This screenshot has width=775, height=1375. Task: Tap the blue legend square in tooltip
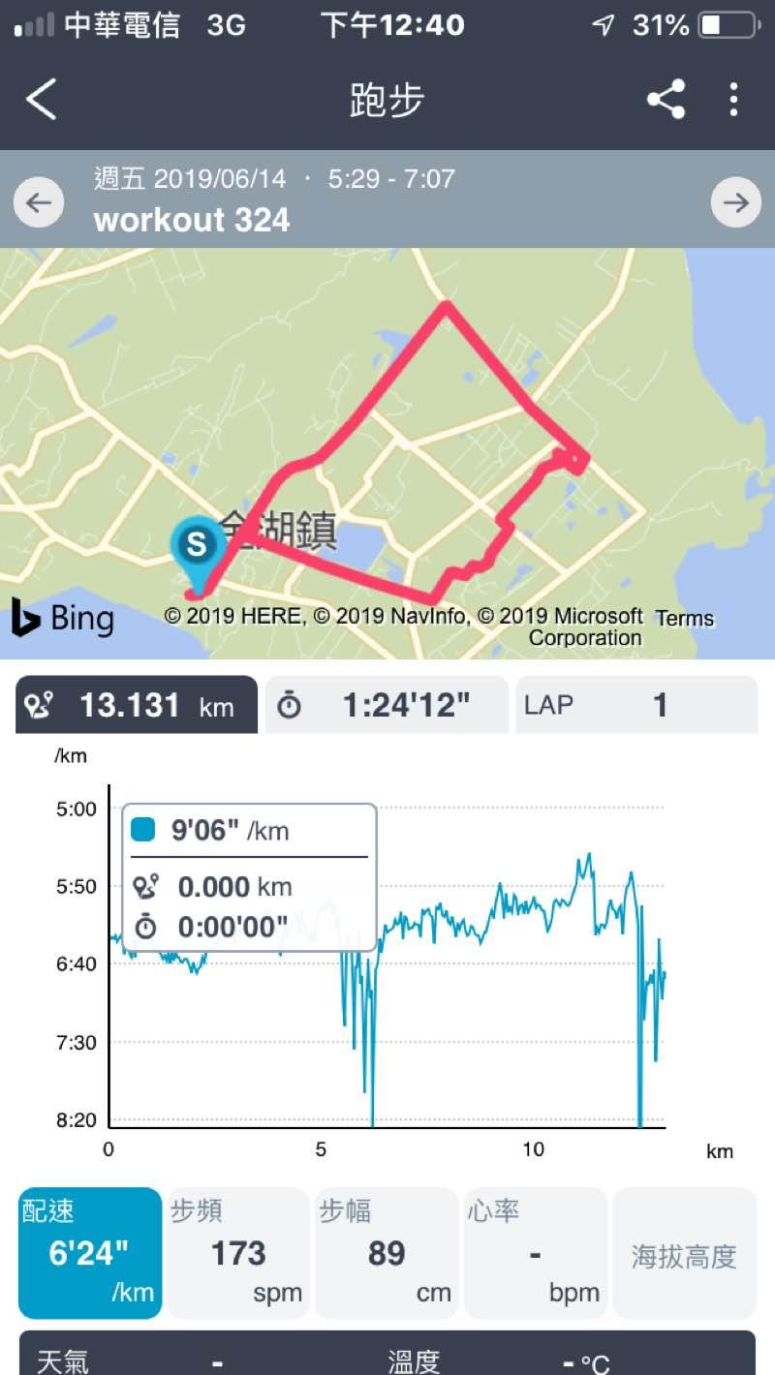(x=144, y=831)
